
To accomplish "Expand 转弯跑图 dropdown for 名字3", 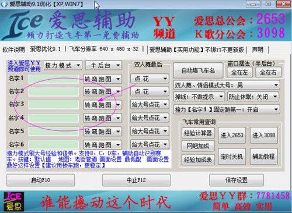I will point(102,105).
